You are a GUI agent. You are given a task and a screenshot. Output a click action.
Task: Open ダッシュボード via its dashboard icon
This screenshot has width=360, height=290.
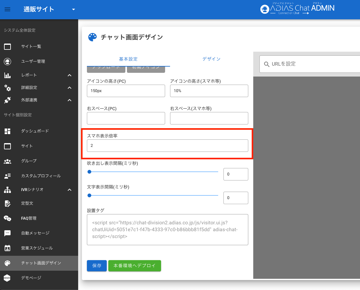(7, 131)
